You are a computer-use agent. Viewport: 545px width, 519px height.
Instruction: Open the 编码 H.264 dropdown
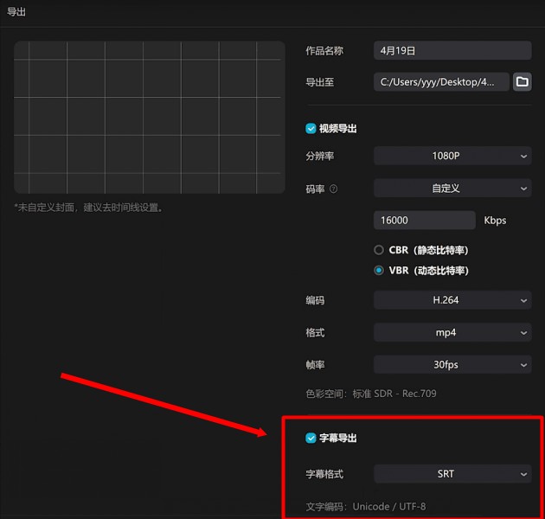[452, 300]
